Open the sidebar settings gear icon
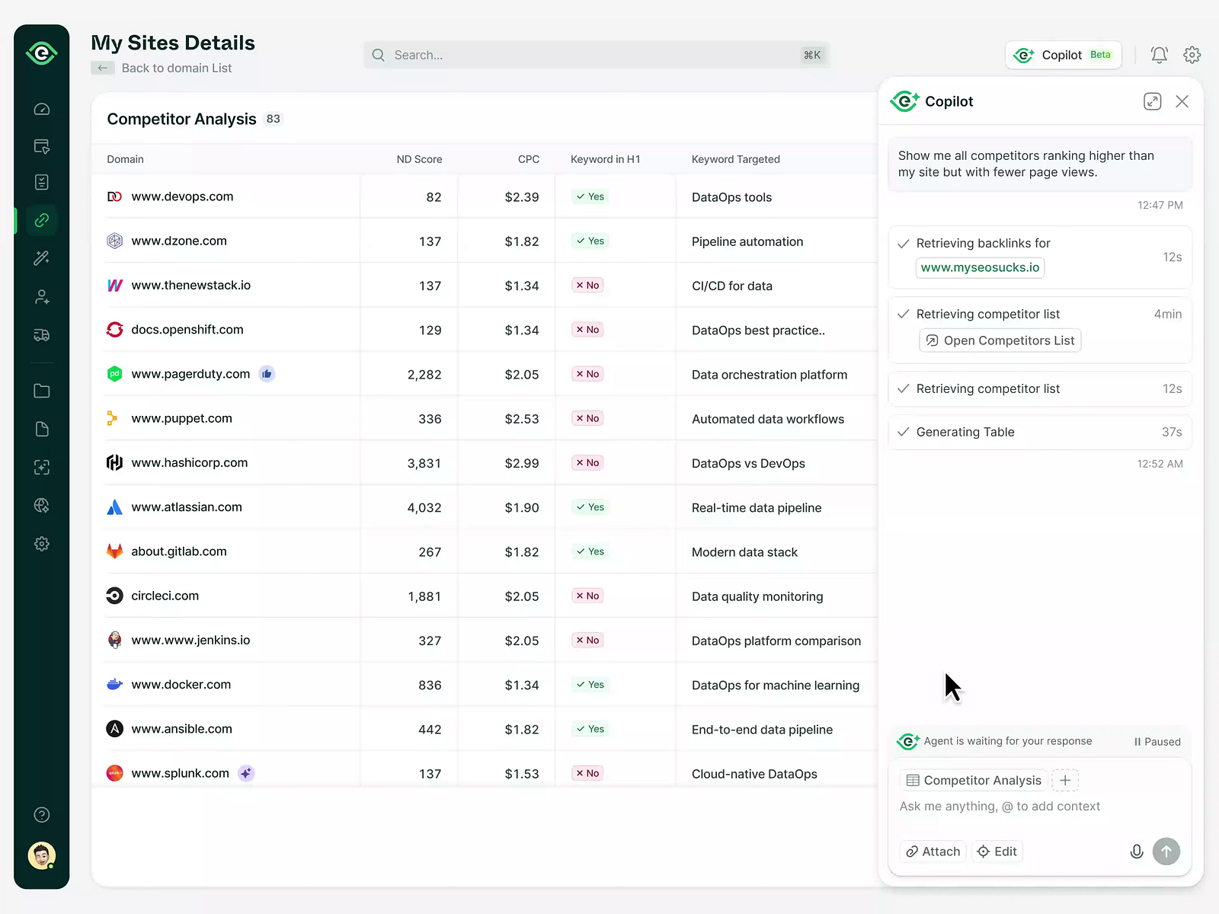Viewport: 1219px width, 914px height. click(42, 544)
